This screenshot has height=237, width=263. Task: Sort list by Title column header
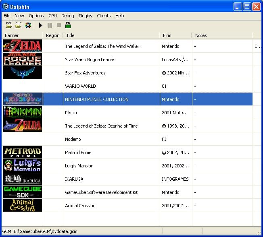point(111,35)
